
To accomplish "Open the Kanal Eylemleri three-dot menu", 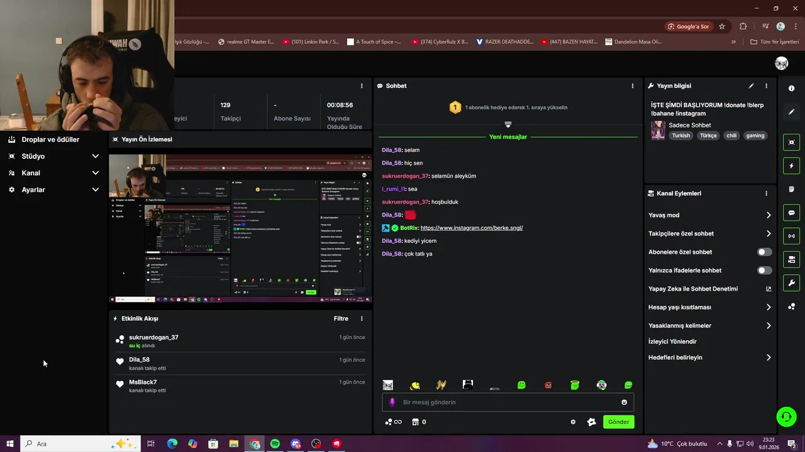I will click(x=766, y=193).
